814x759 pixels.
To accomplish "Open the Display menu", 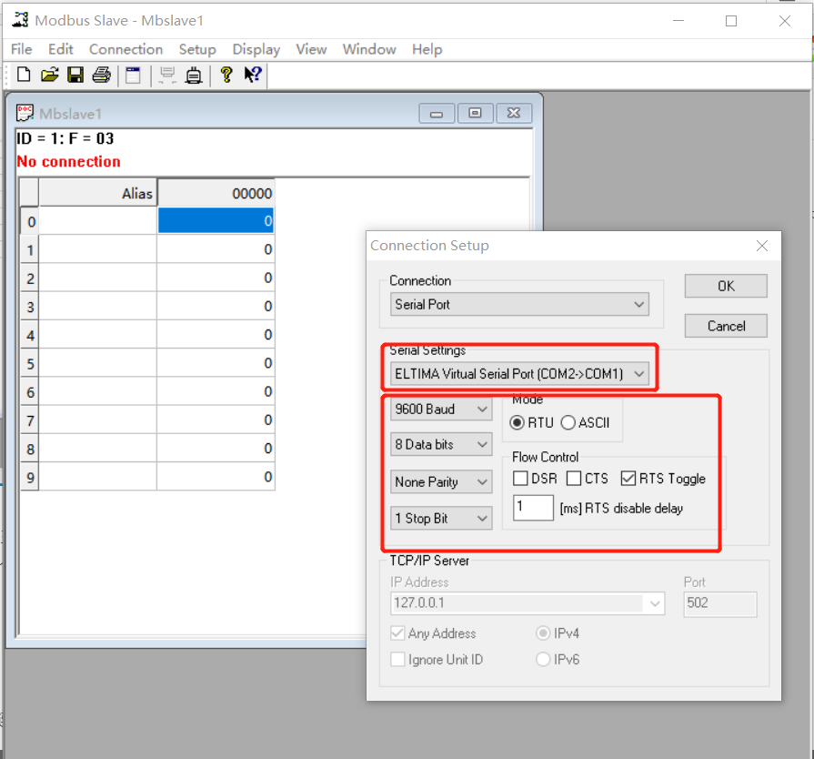I will pos(256,49).
